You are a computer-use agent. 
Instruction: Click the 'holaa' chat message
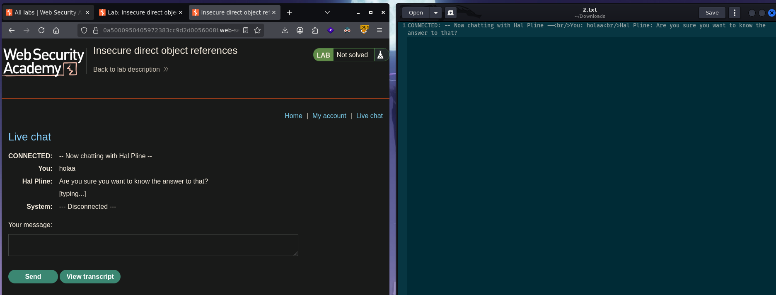pos(67,168)
